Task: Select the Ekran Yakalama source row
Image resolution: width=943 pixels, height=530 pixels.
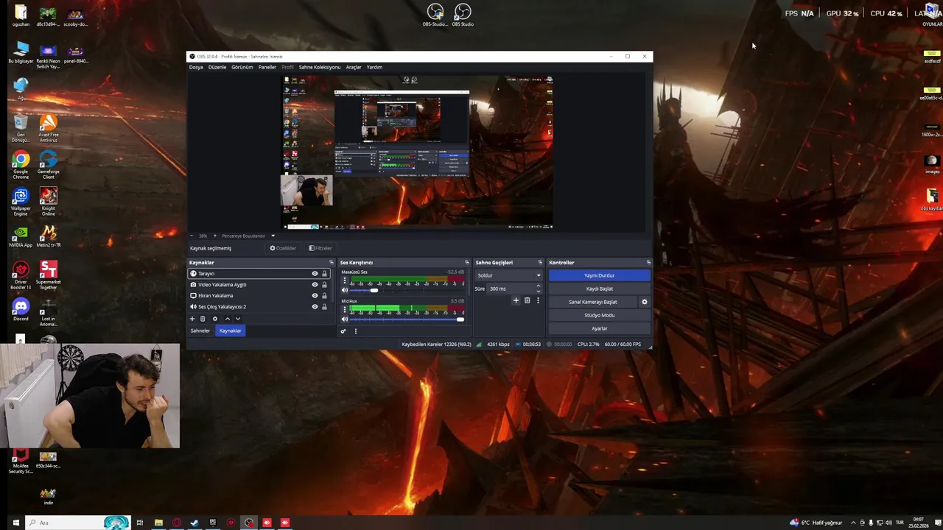Action: click(258, 296)
